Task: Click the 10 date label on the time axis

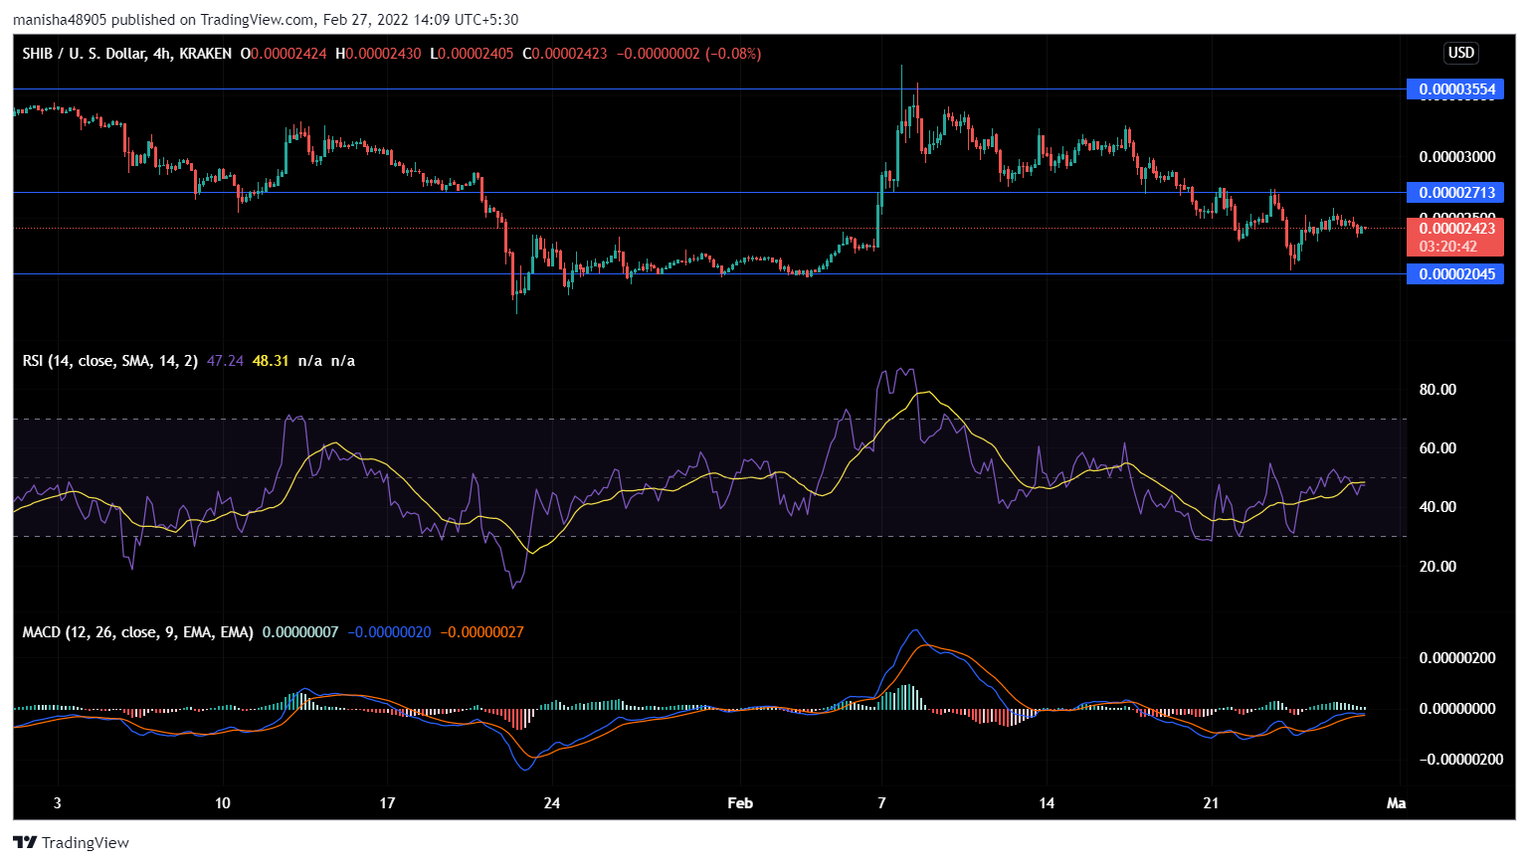Action: tap(223, 803)
